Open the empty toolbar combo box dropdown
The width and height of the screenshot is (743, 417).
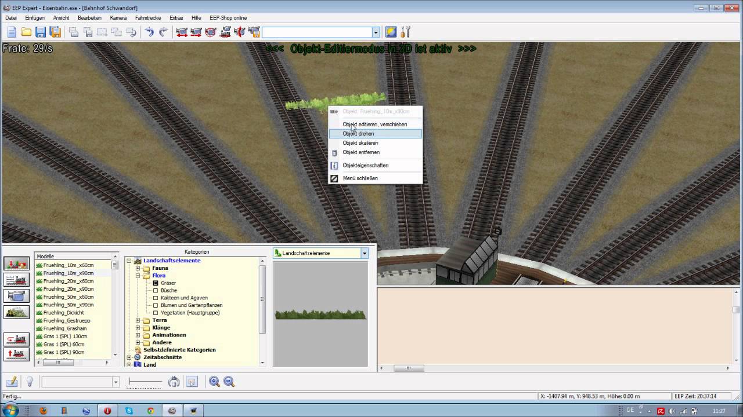point(376,32)
